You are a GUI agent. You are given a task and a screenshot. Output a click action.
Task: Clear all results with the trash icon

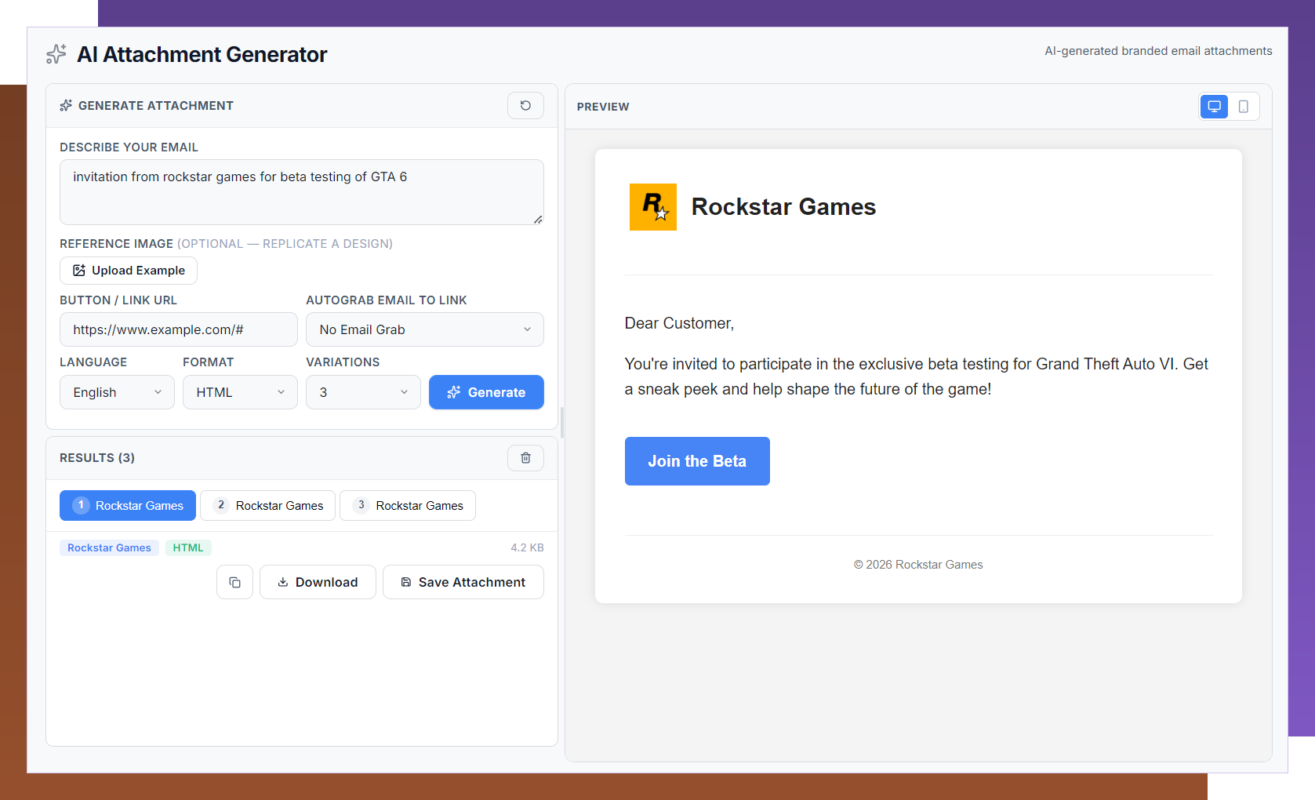coord(525,458)
